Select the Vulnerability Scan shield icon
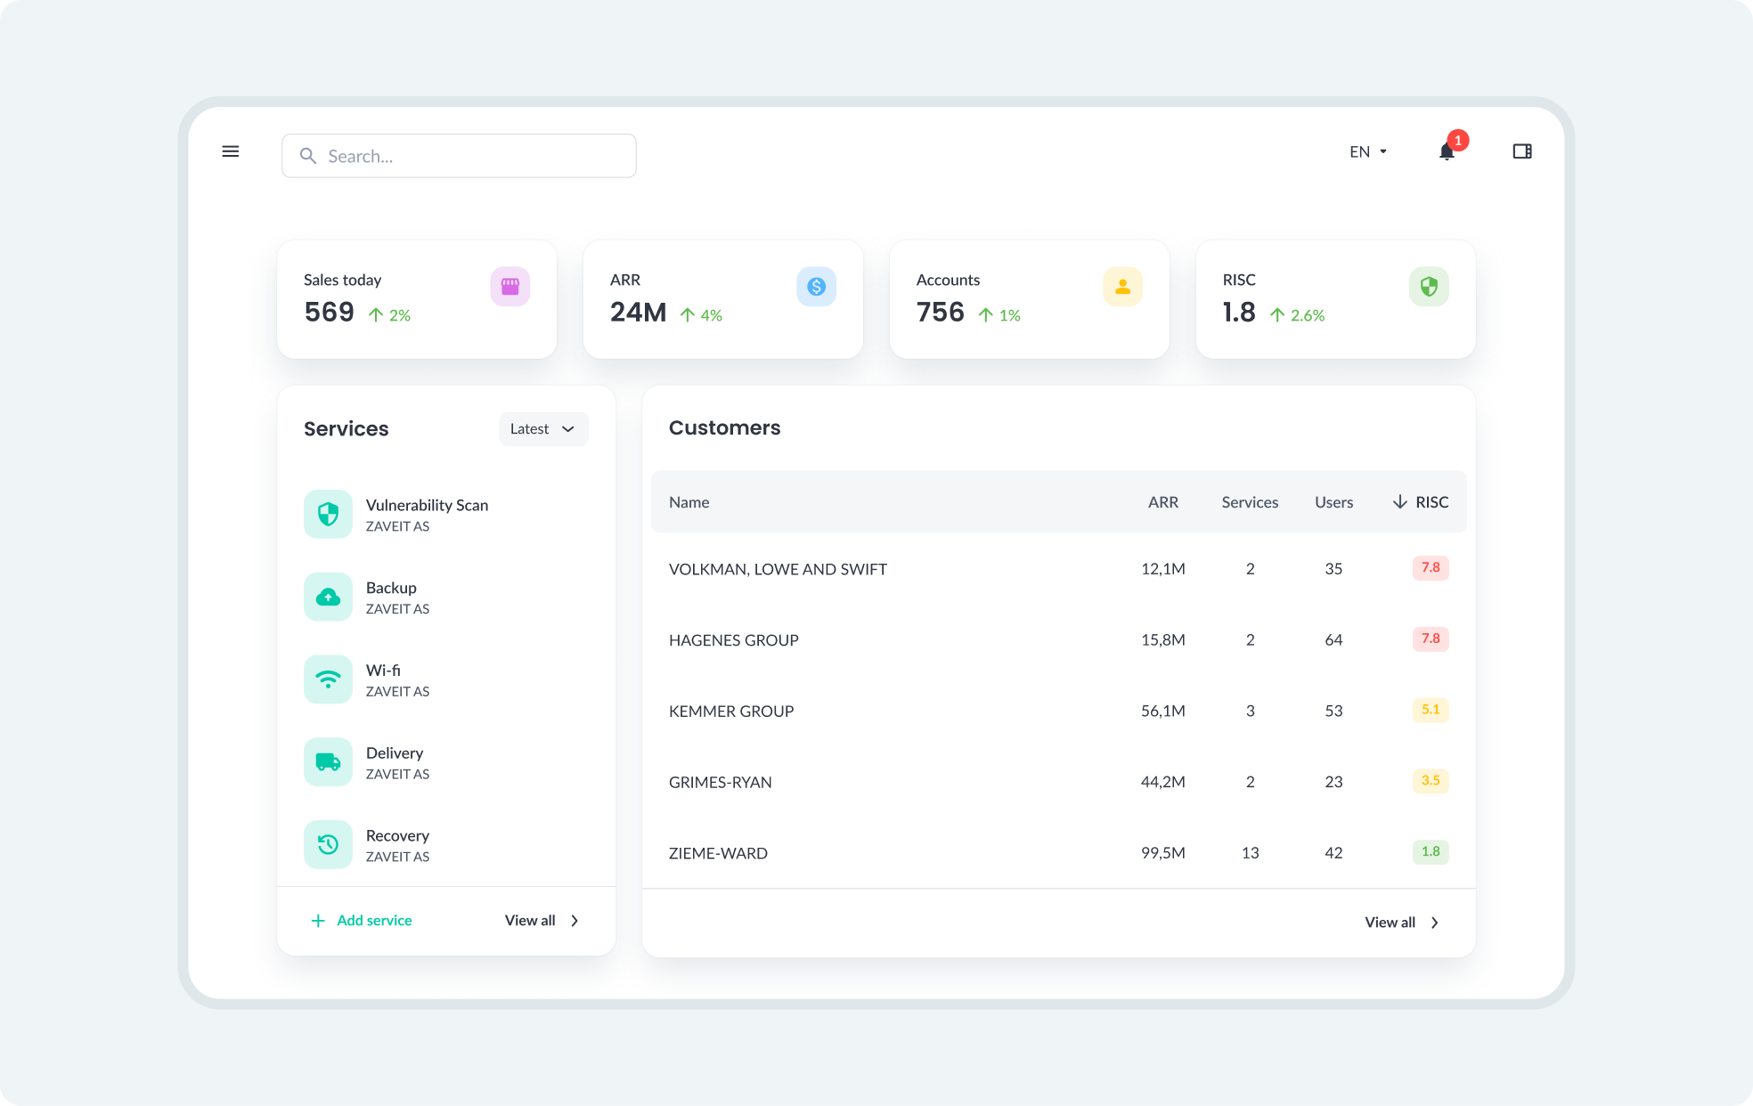 pyautogui.click(x=328, y=514)
